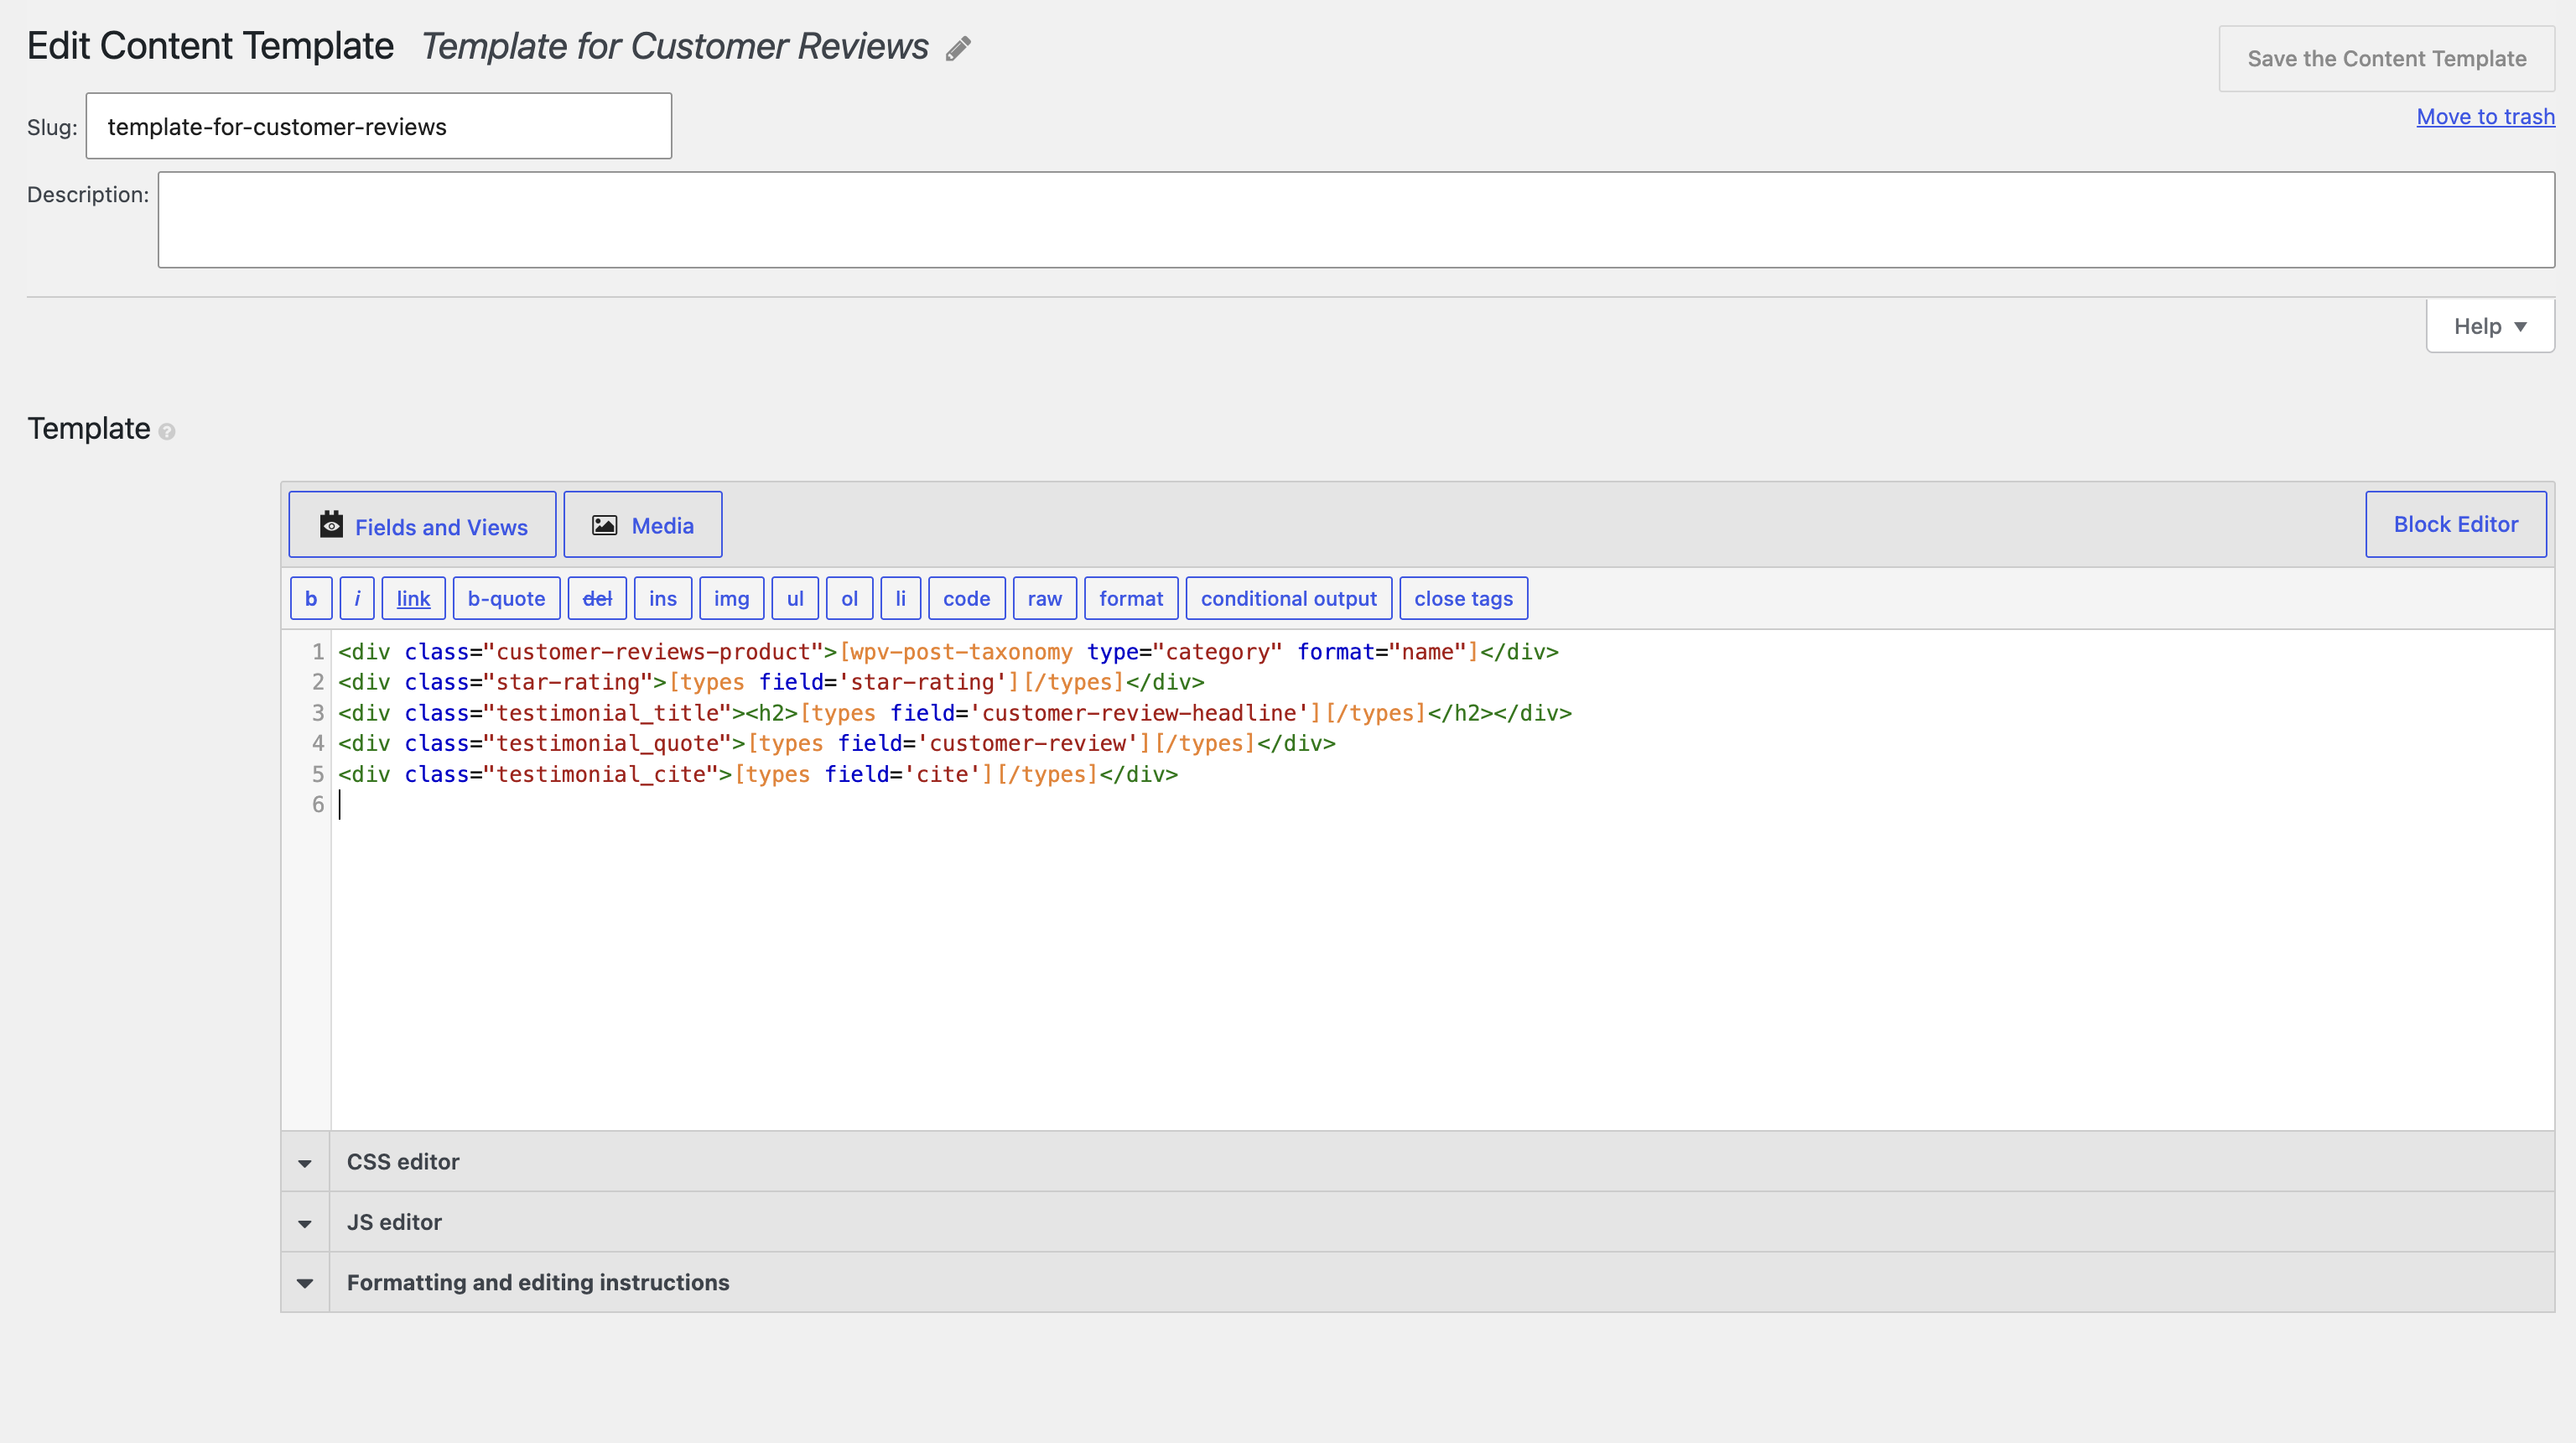Click the template title 'Template for Customer Reviews'

tap(675, 47)
